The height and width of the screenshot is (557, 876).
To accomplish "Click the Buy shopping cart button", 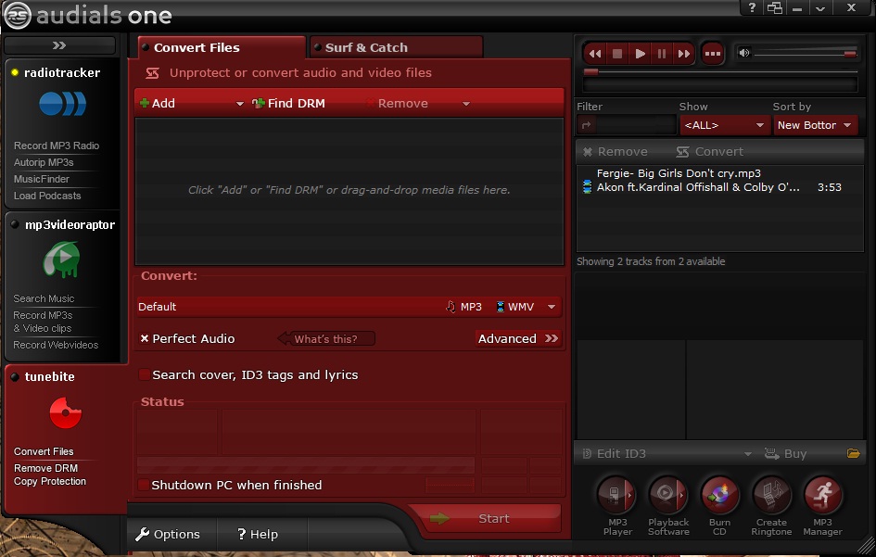I will coord(785,453).
